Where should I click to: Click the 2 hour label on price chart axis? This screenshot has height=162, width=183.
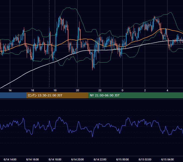pyautogui.click(x=145, y=90)
